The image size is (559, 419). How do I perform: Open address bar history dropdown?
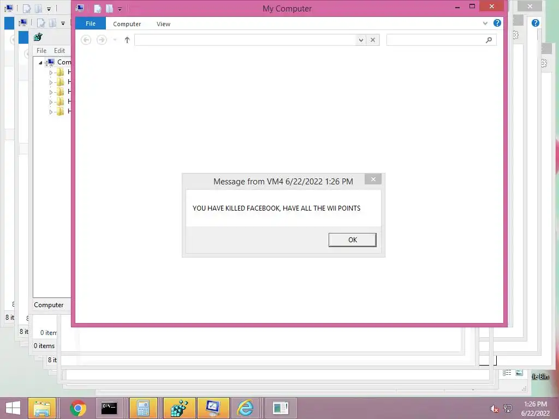click(361, 40)
